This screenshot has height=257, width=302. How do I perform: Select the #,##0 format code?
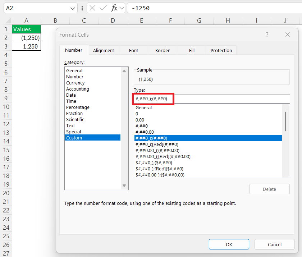tap(208, 126)
